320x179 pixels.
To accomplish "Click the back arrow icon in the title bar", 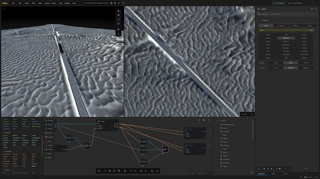I will point(123,3).
